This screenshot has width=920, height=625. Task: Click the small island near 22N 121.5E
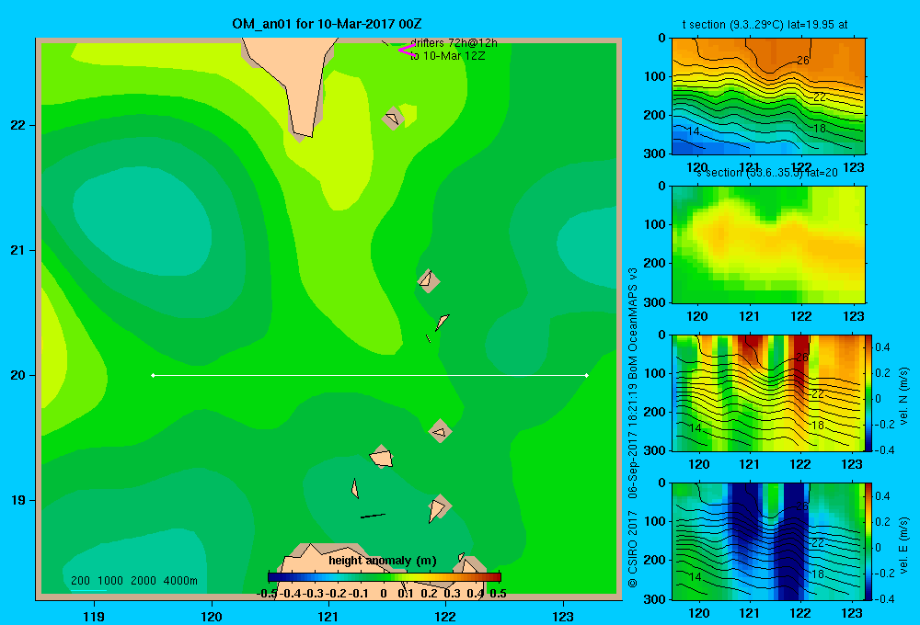[393, 119]
